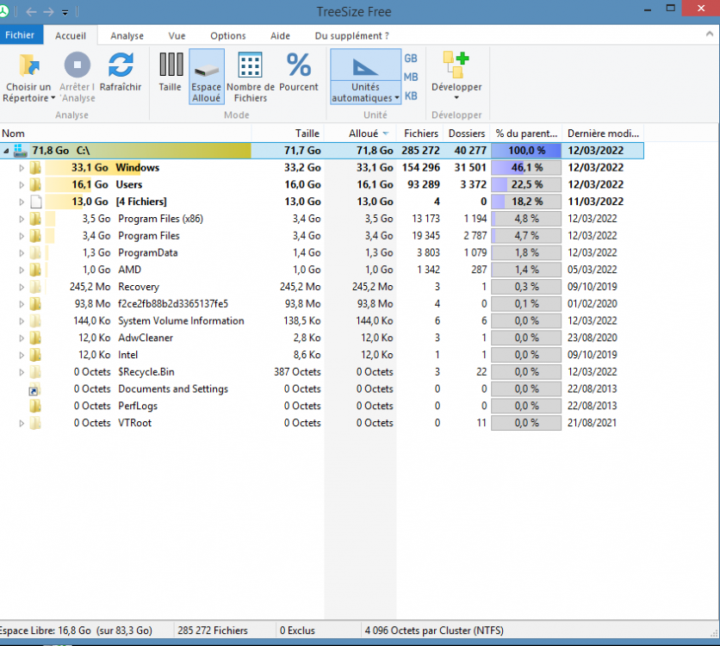Select the Nombre de Fichiers mode icon
The height and width of the screenshot is (646, 720).
(x=250, y=65)
